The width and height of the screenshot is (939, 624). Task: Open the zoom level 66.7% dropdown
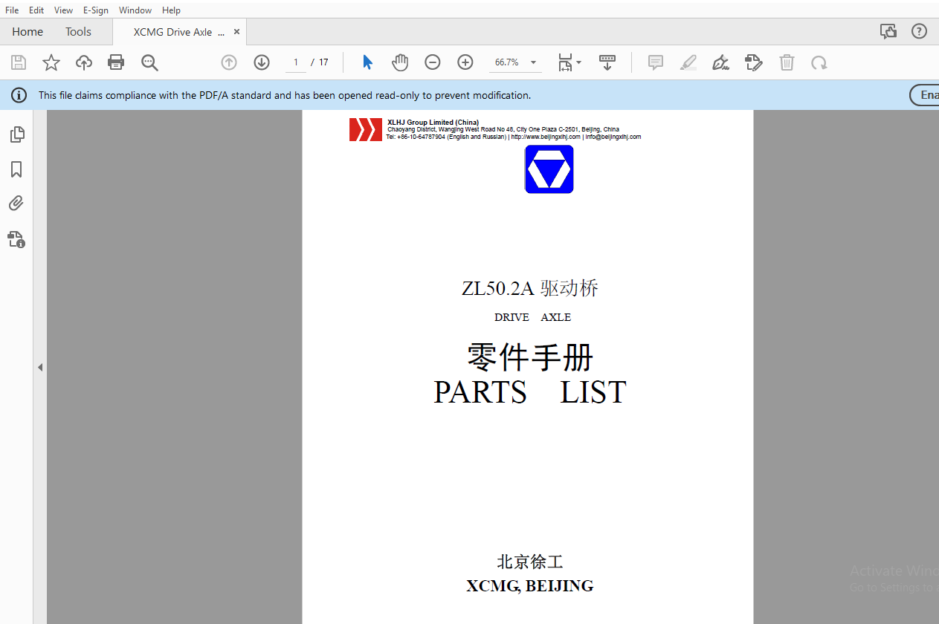click(515, 62)
